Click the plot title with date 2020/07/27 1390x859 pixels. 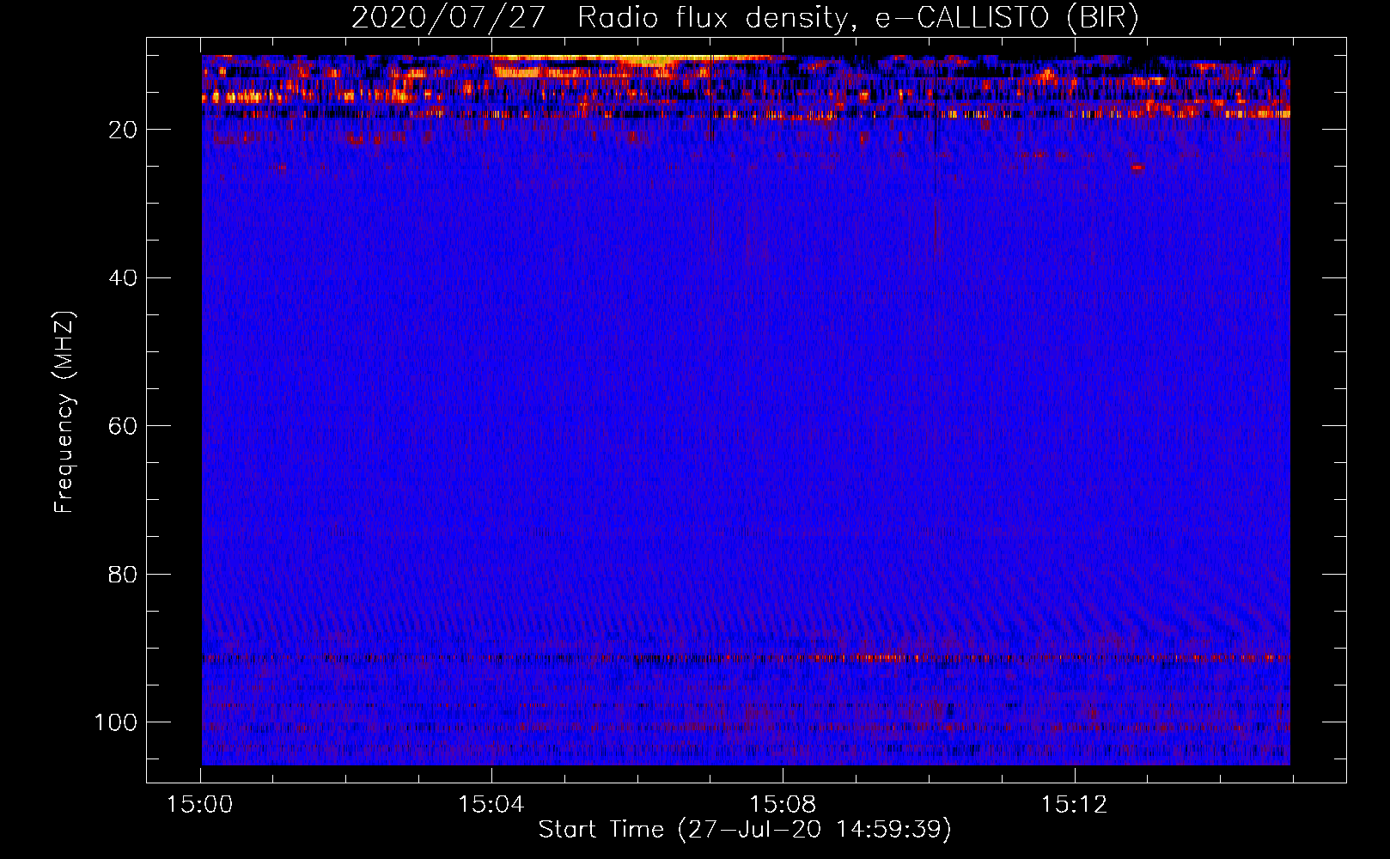[x=745, y=17]
